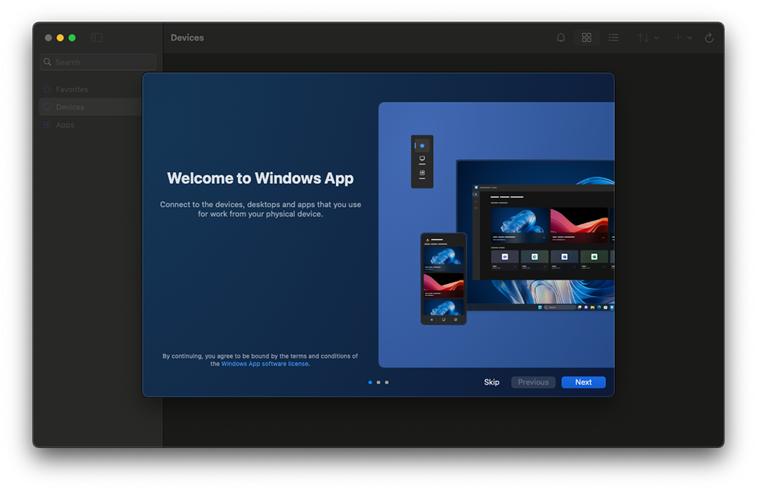
Task: Click the Search field
Action: tap(98, 62)
